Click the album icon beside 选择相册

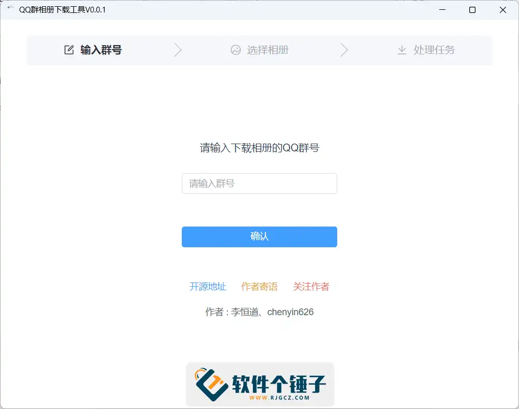pyautogui.click(x=236, y=50)
